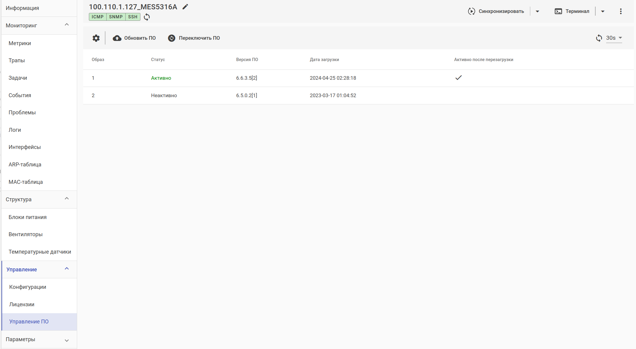Click the cloud upload icon for Обновить ПО

[117, 38]
